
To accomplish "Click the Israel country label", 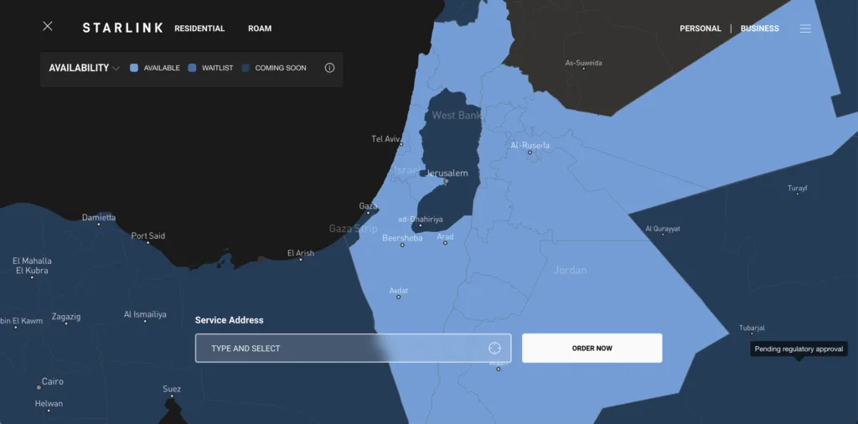I will coord(406,170).
